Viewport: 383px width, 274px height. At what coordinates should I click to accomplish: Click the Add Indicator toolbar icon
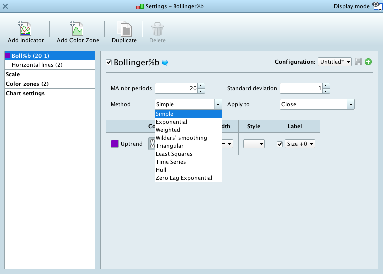tap(26, 29)
